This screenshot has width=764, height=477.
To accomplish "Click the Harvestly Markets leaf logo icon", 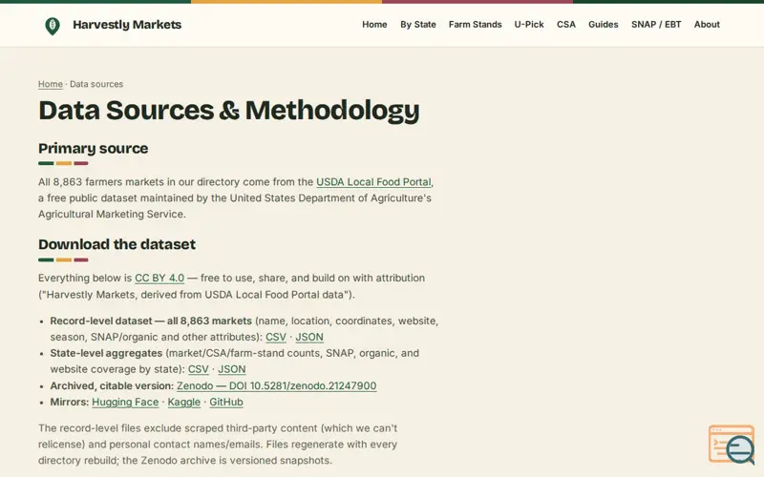I will (53, 26).
